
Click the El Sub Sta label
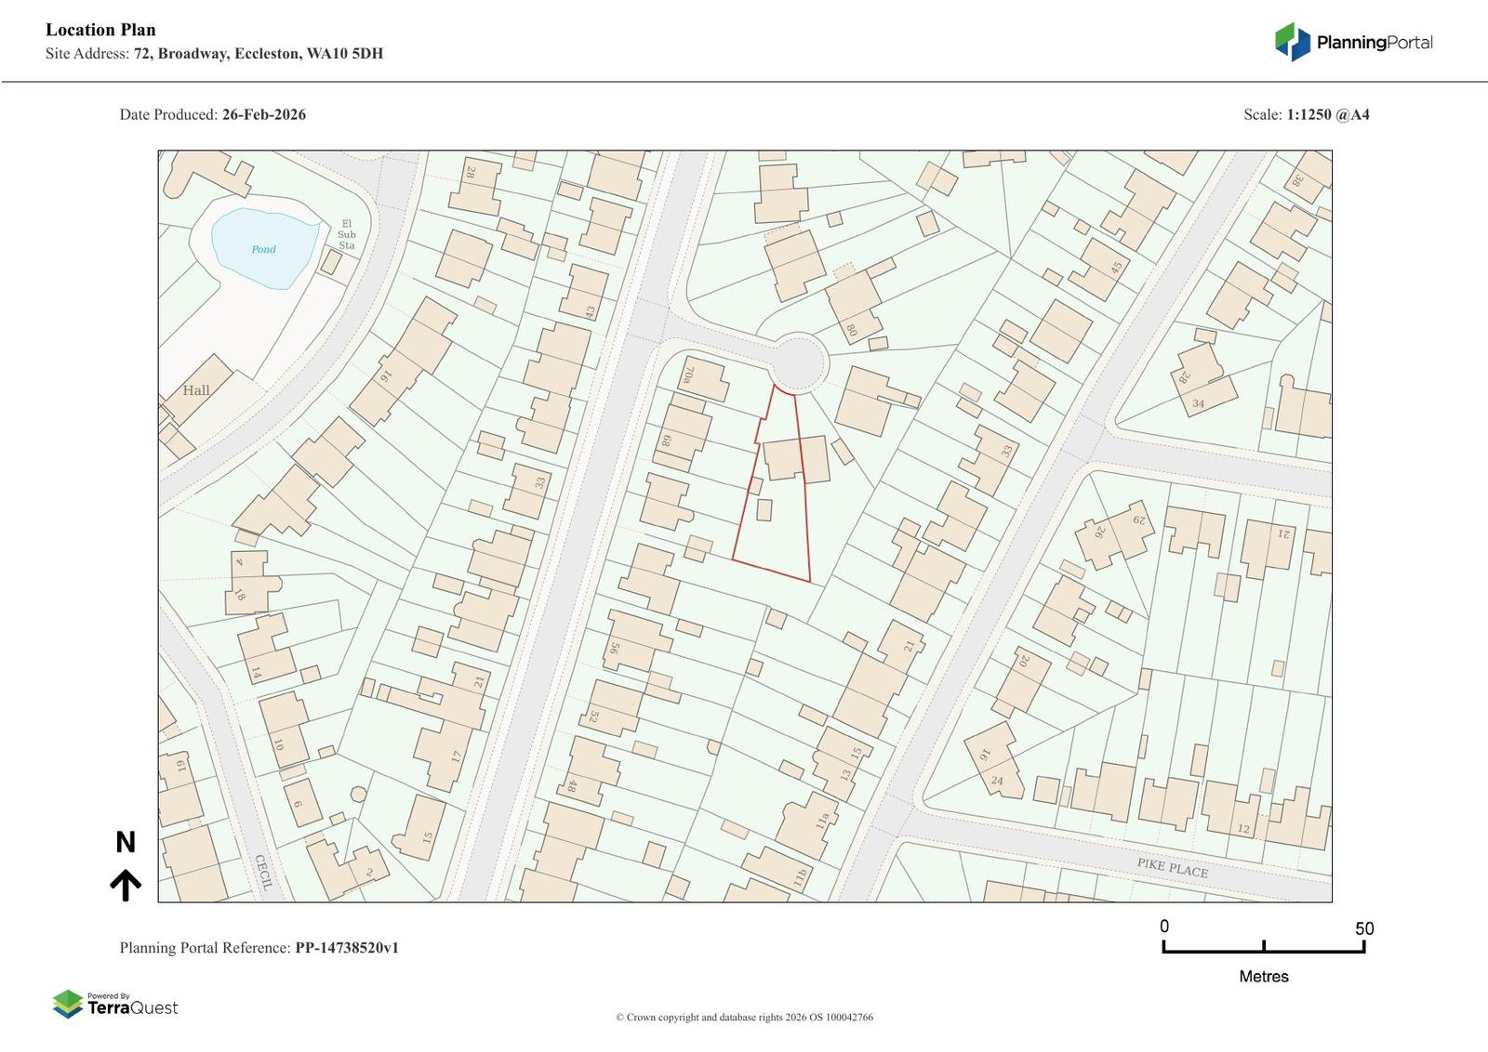pyautogui.click(x=347, y=234)
